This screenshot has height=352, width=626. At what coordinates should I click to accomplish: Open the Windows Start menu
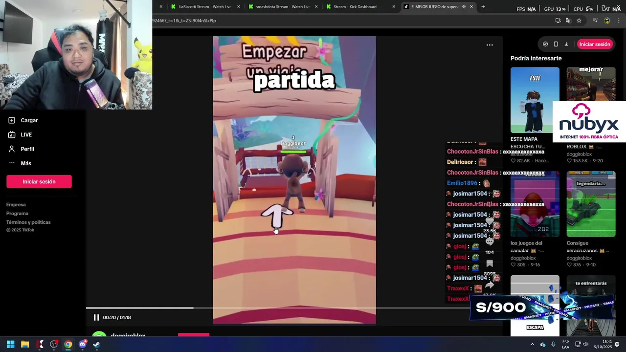[x=10, y=344]
